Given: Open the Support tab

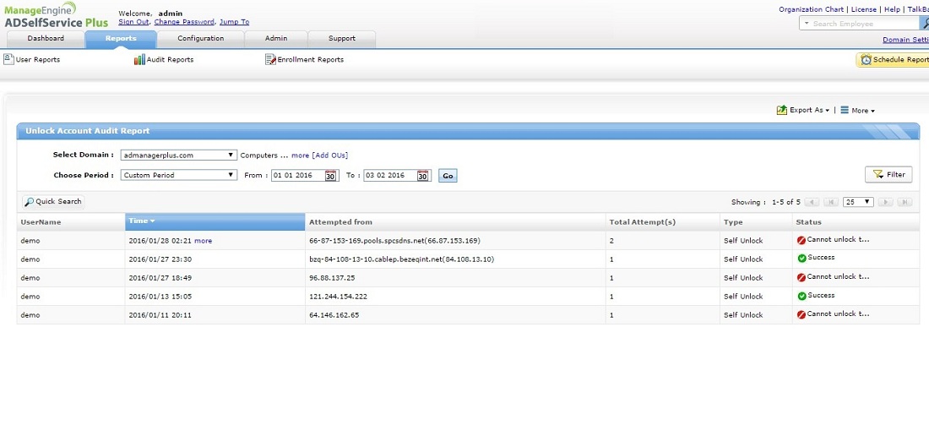Looking at the screenshot, I should 342,39.
